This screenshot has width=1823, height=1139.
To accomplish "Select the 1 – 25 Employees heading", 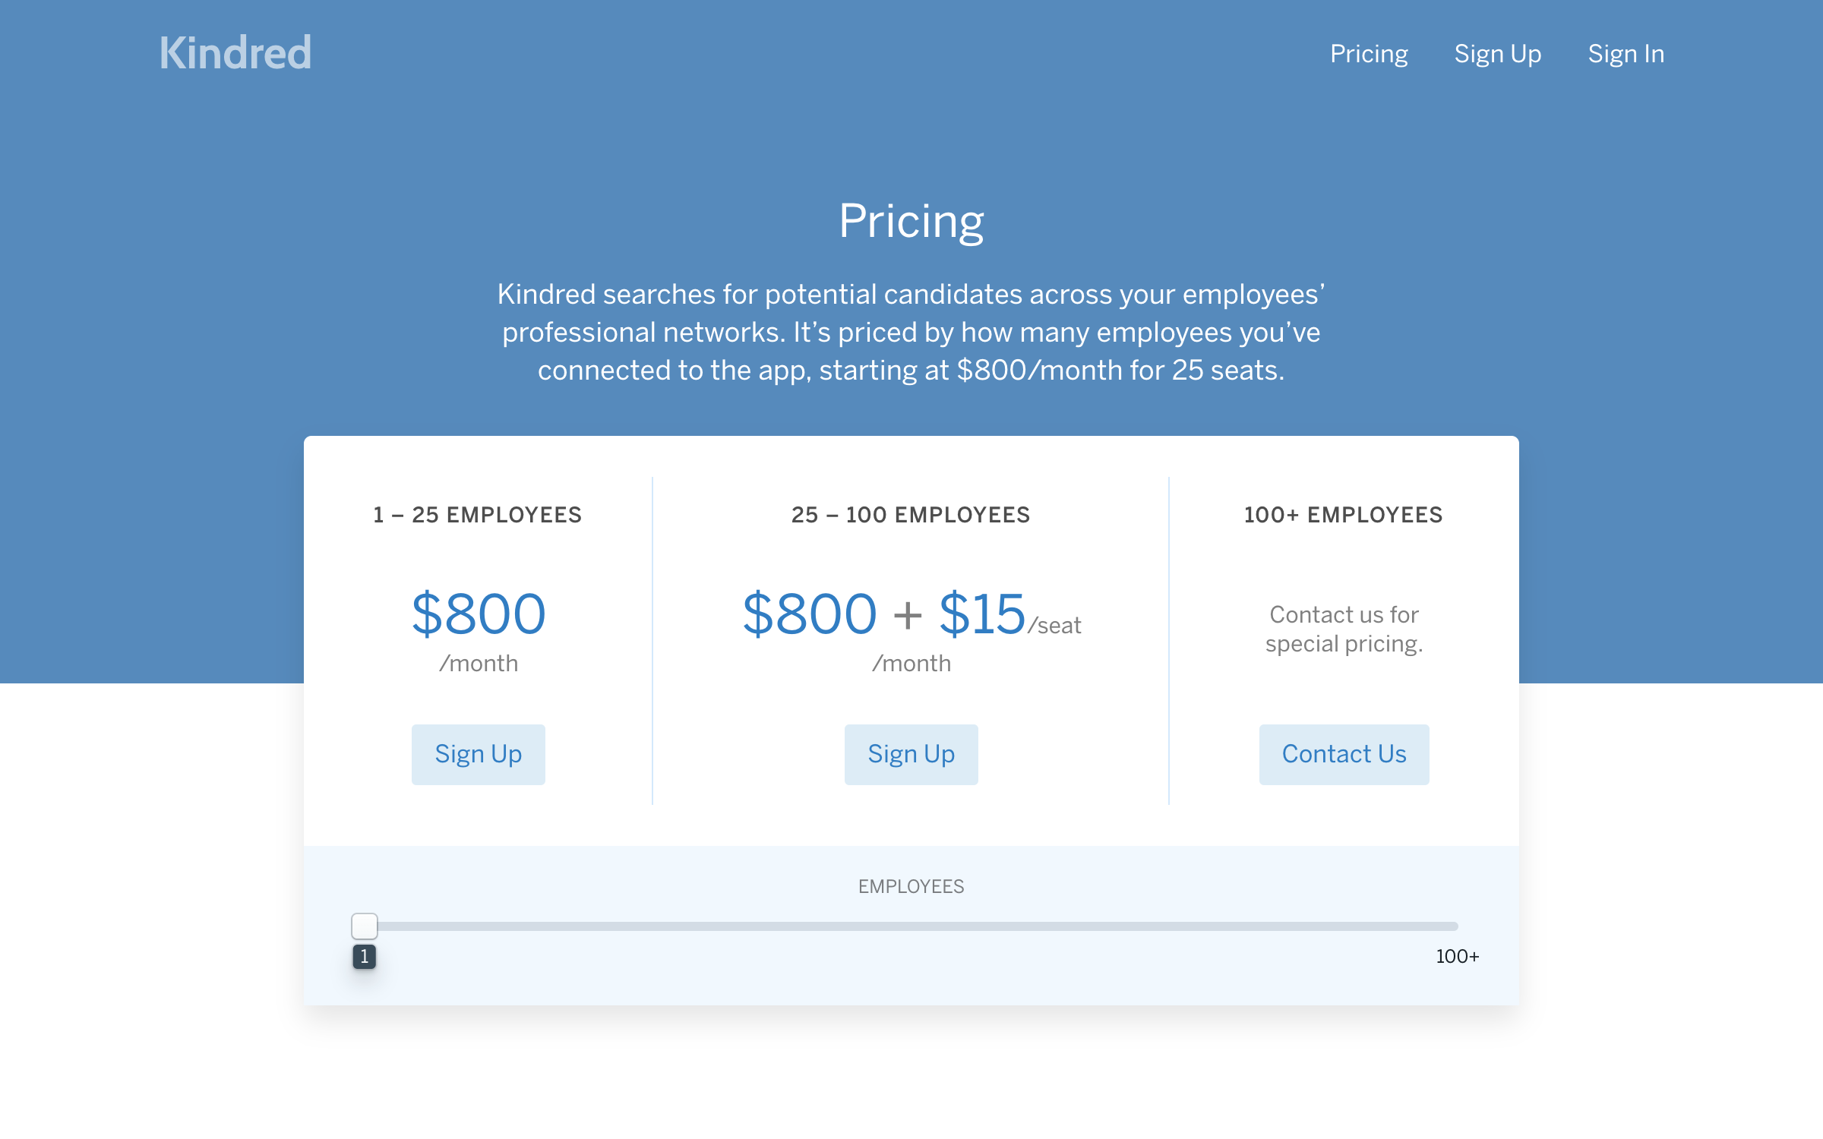I will pos(478,515).
